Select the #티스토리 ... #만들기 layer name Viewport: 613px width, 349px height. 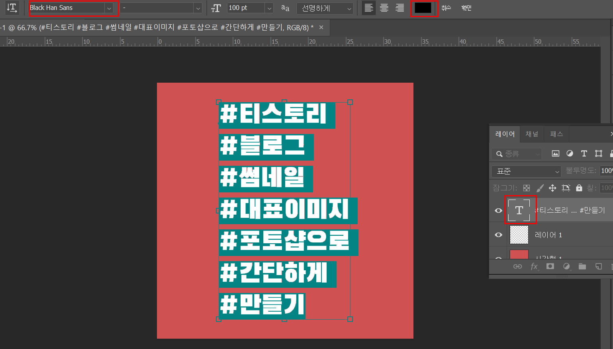(x=570, y=210)
